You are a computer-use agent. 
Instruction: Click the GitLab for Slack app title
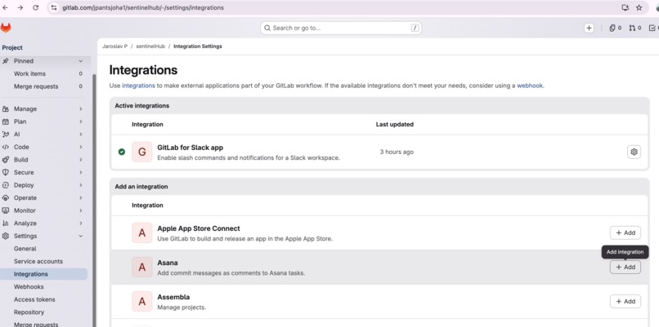coord(190,148)
